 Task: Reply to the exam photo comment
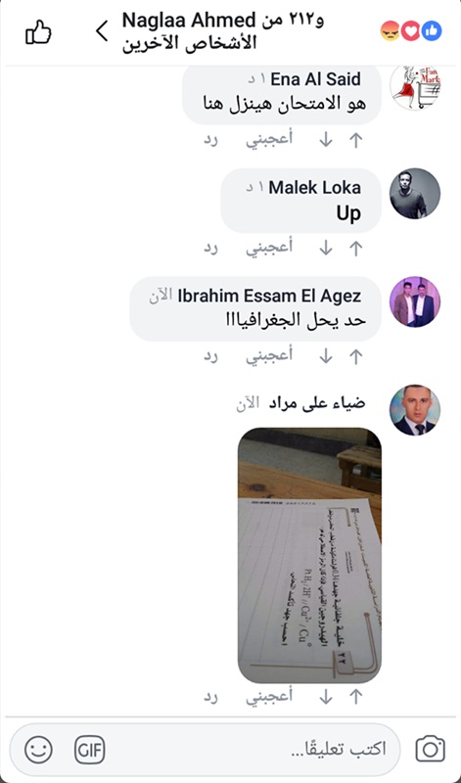[210, 698]
